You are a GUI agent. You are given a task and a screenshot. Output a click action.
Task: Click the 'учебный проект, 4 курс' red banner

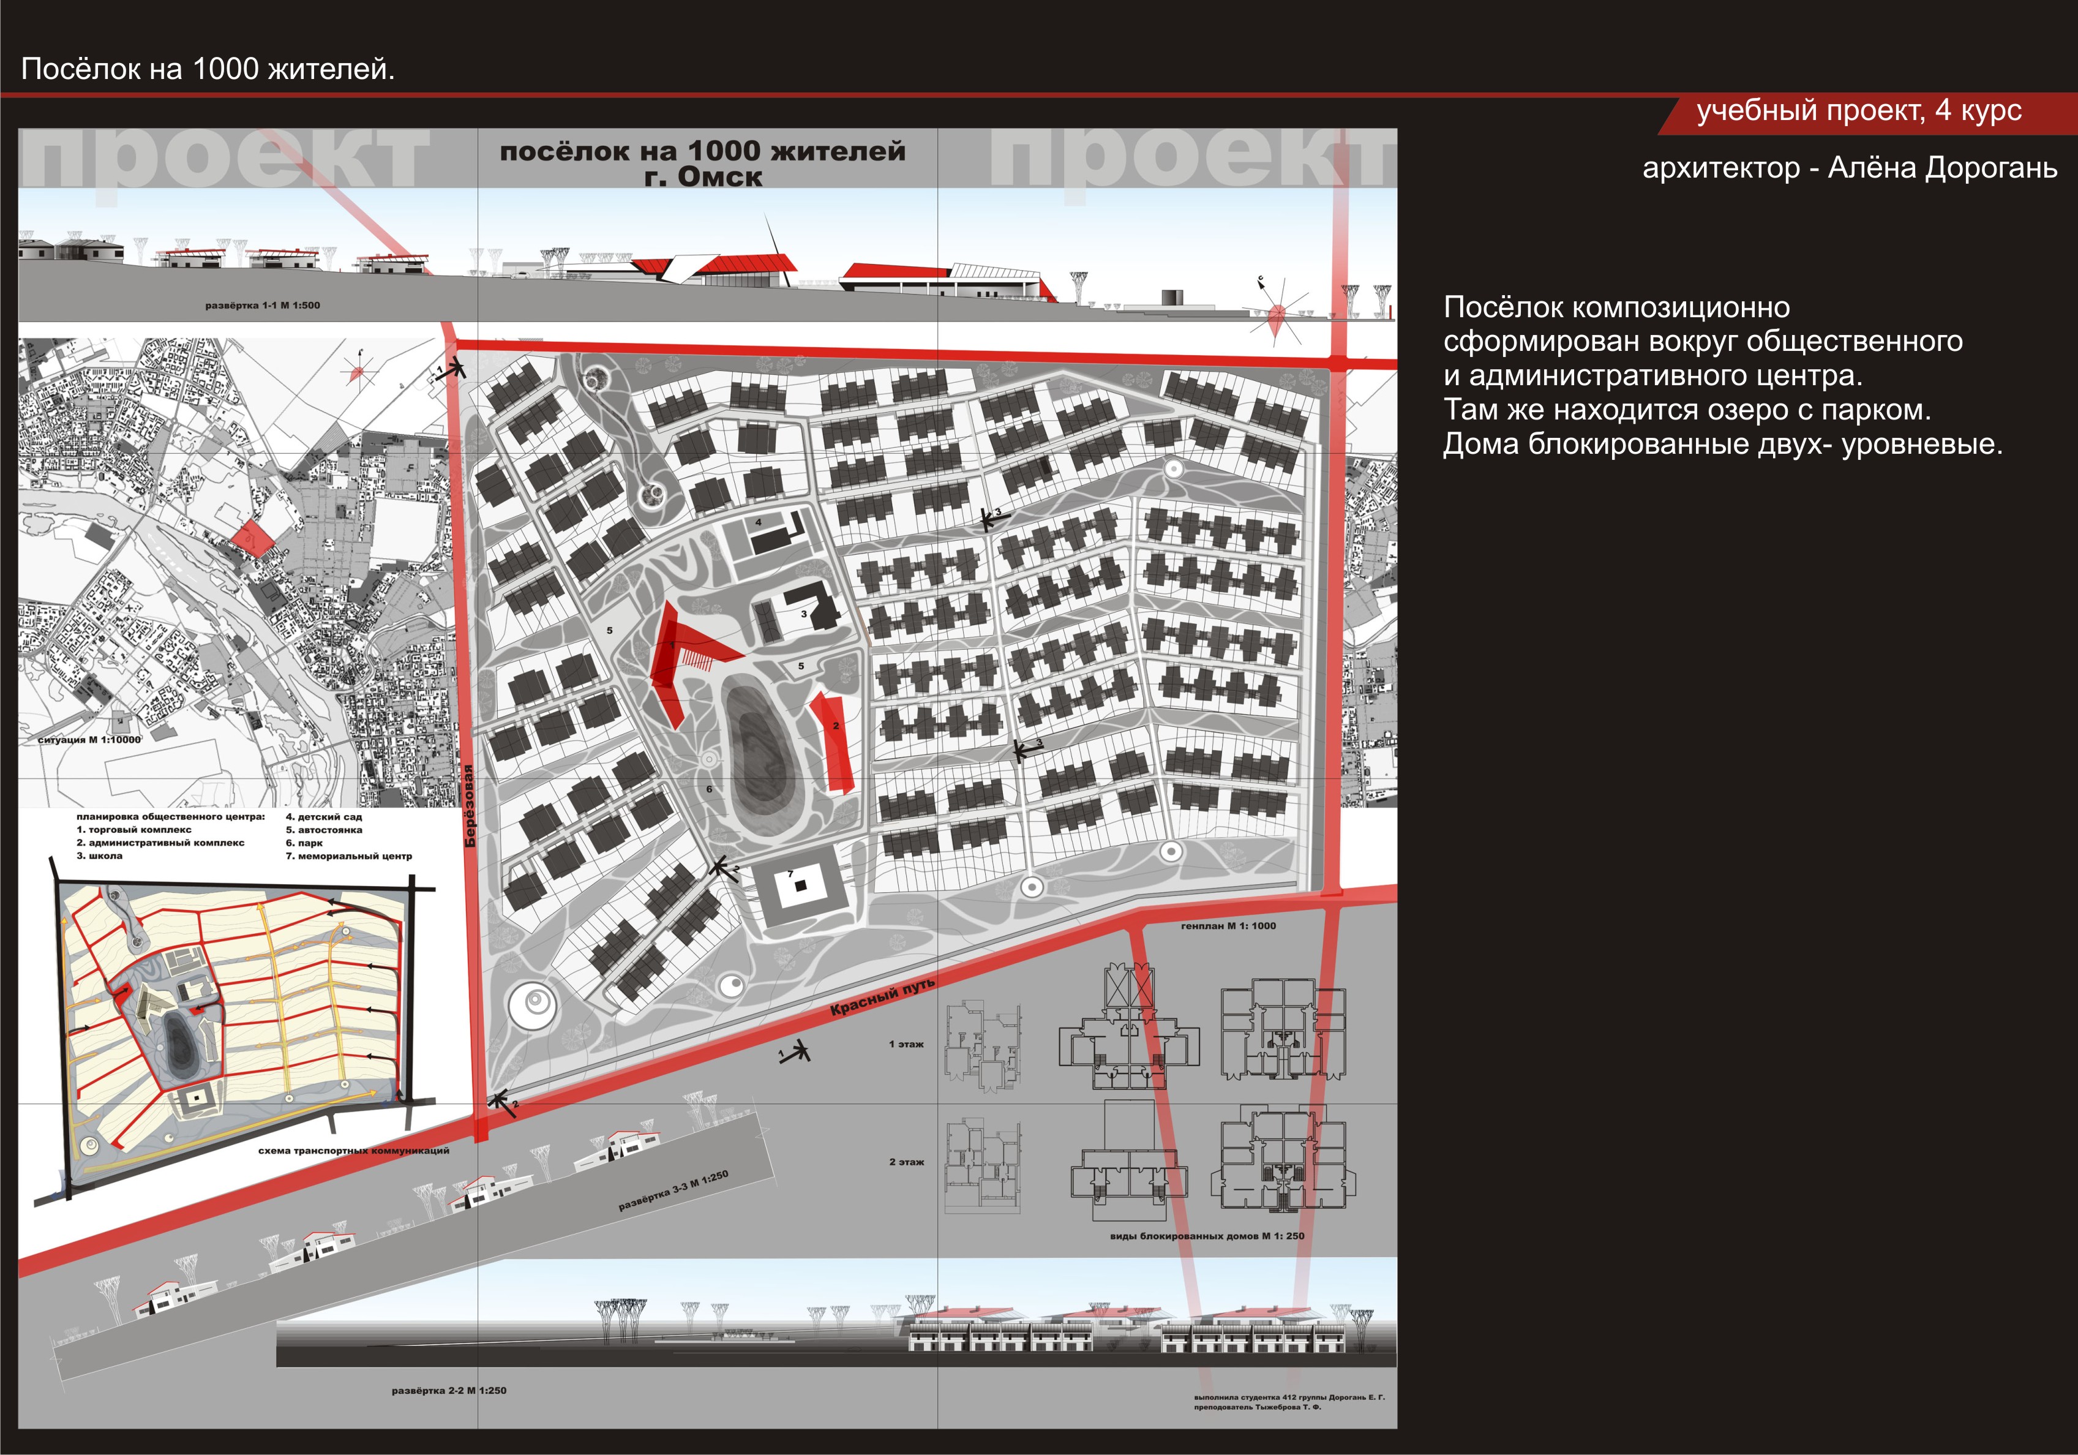pos(1858,111)
